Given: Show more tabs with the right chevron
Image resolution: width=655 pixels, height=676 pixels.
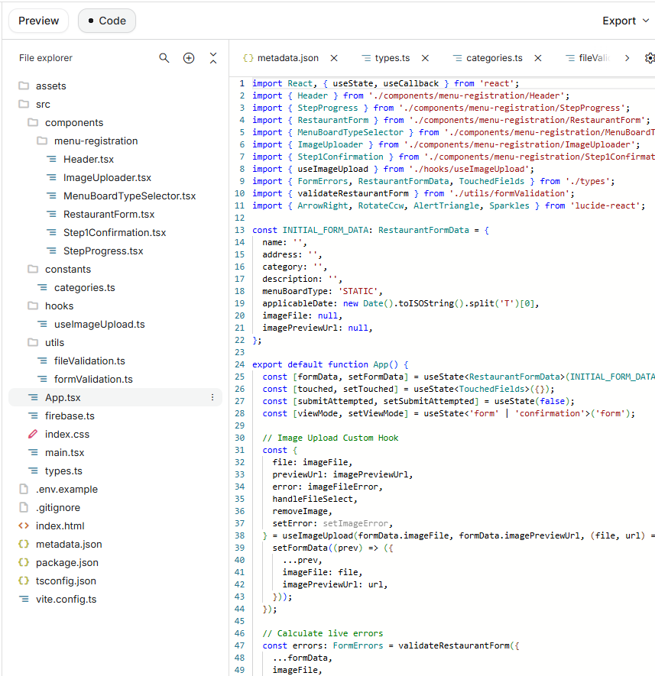Looking at the screenshot, I should coord(627,58).
